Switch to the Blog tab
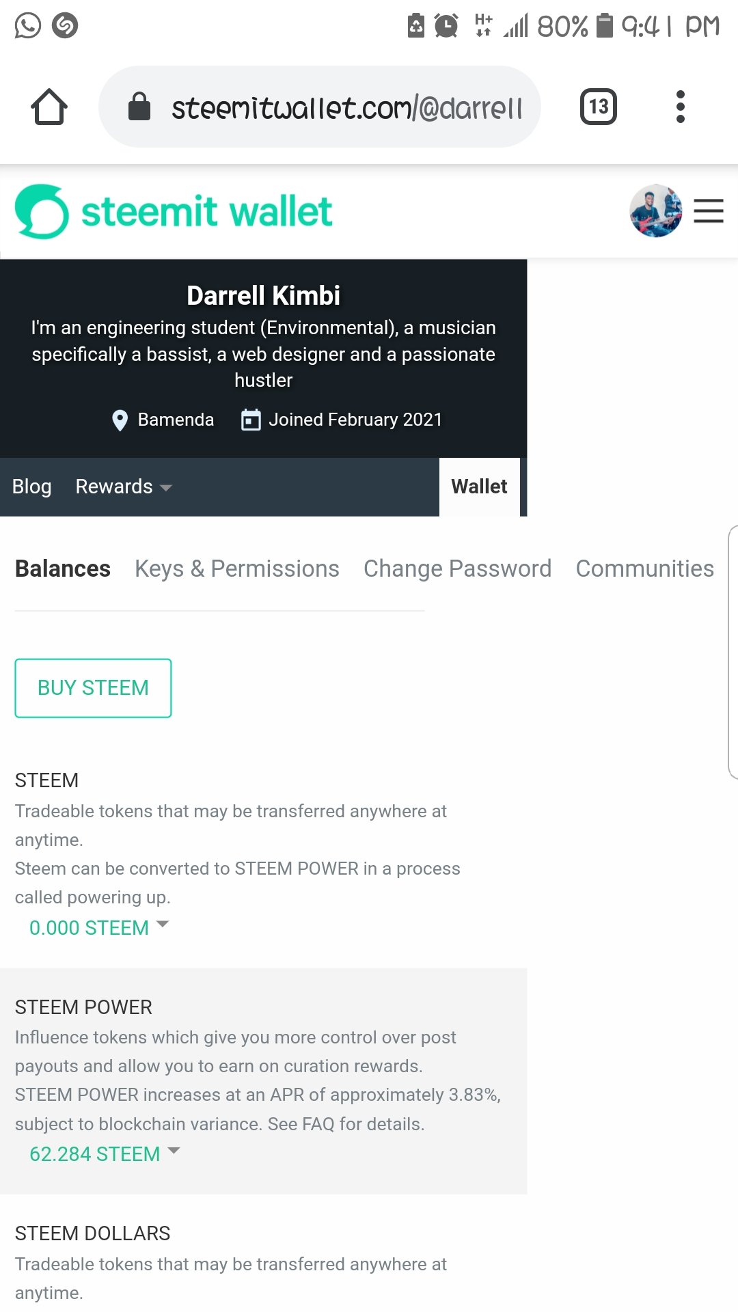Image resolution: width=738 pixels, height=1312 pixels. tap(31, 487)
